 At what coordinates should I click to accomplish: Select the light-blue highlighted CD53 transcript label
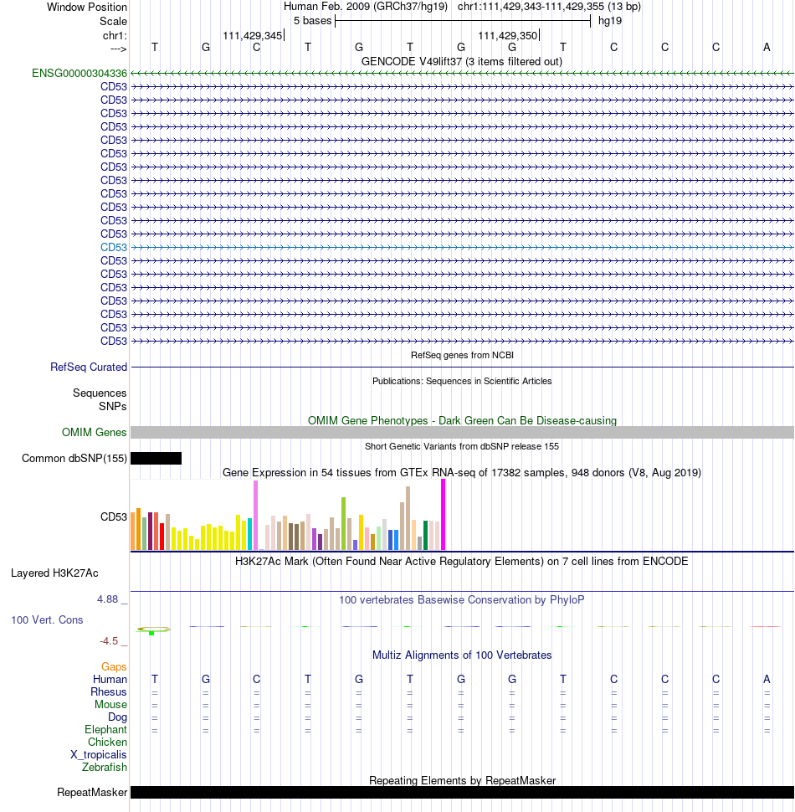pos(113,247)
